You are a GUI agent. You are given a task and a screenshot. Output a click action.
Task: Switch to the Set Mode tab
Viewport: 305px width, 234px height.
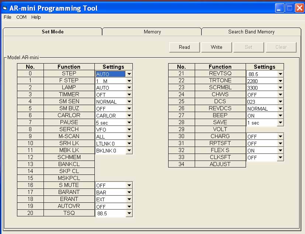pyautogui.click(x=52, y=32)
